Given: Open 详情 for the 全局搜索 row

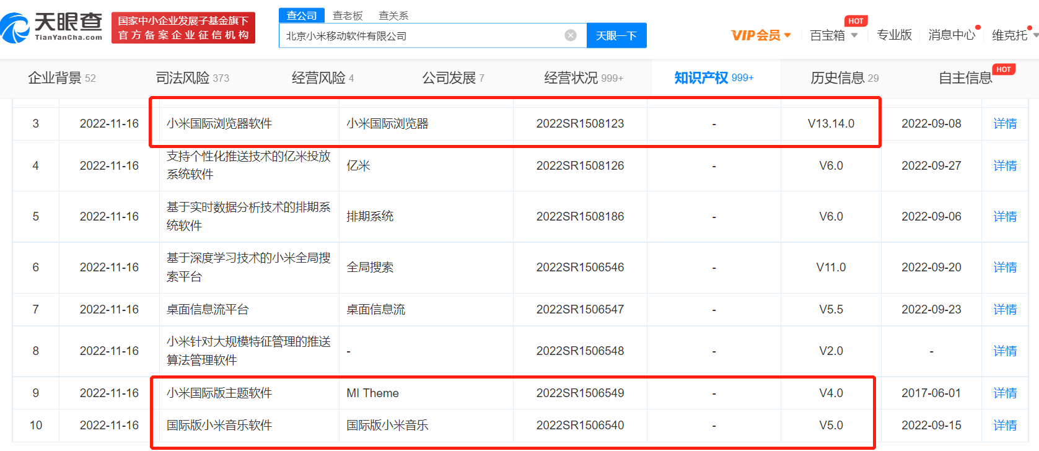Looking at the screenshot, I should (x=1005, y=267).
